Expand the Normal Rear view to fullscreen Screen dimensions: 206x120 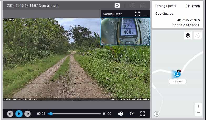137,14
